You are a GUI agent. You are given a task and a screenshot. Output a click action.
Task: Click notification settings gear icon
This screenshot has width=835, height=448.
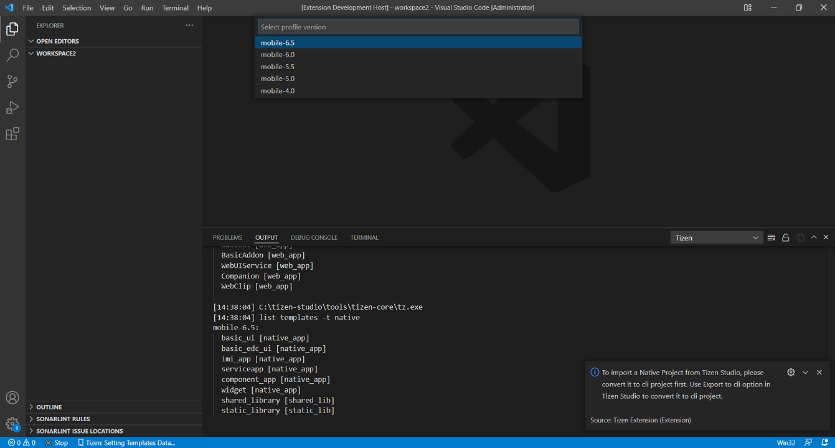tap(791, 373)
